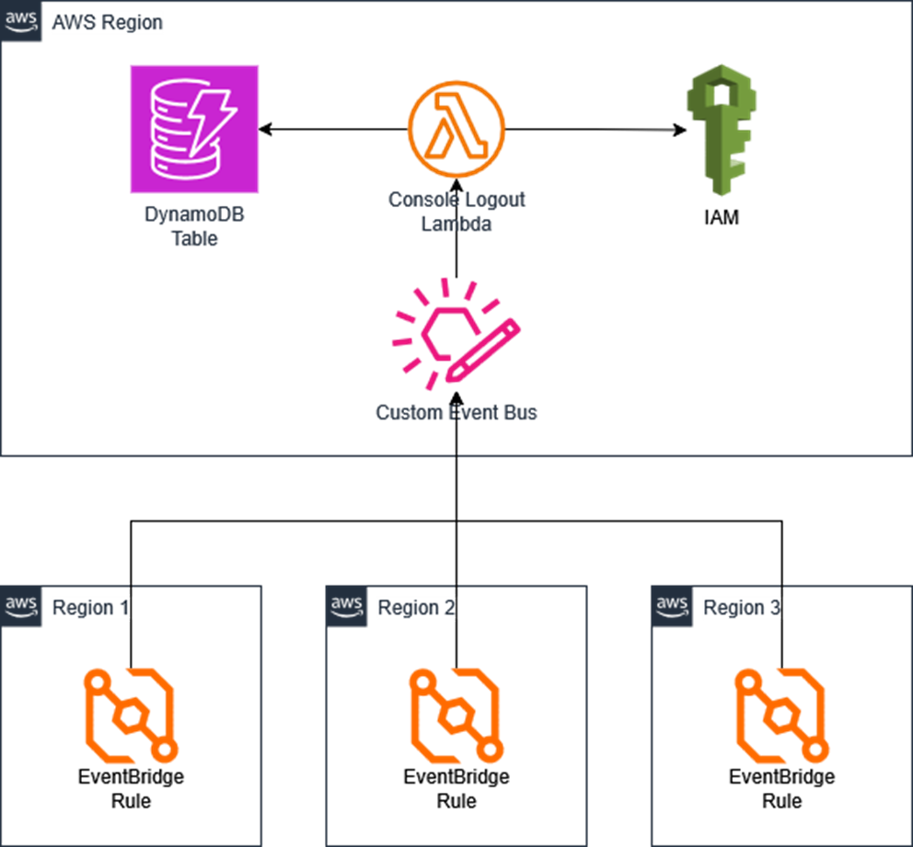The width and height of the screenshot is (913, 847).
Task: Select "EventBridge Rule" label in Region 2
Action: [456, 789]
